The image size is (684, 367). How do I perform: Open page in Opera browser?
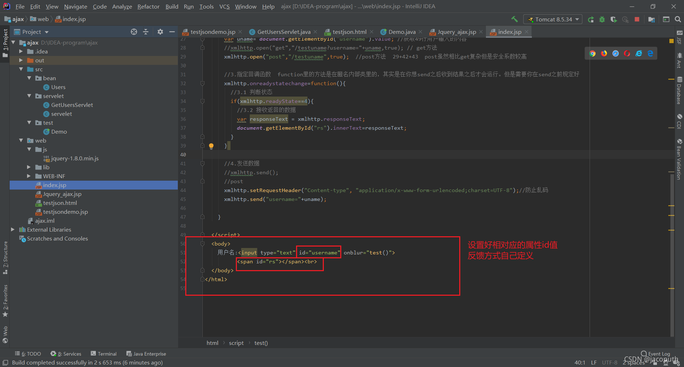click(627, 53)
